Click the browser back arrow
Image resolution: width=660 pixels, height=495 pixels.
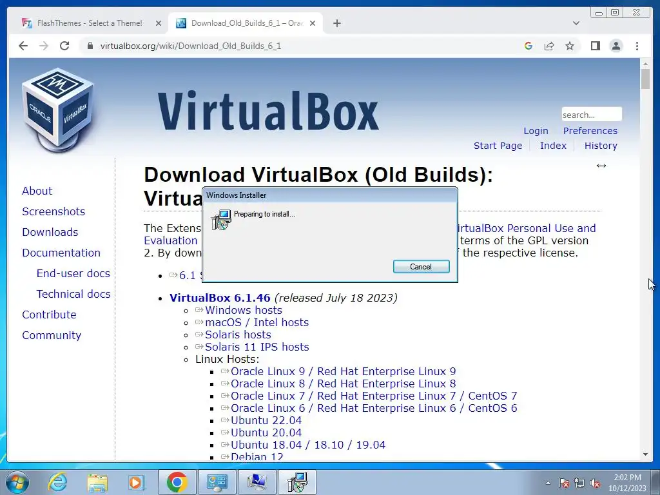pos(23,46)
